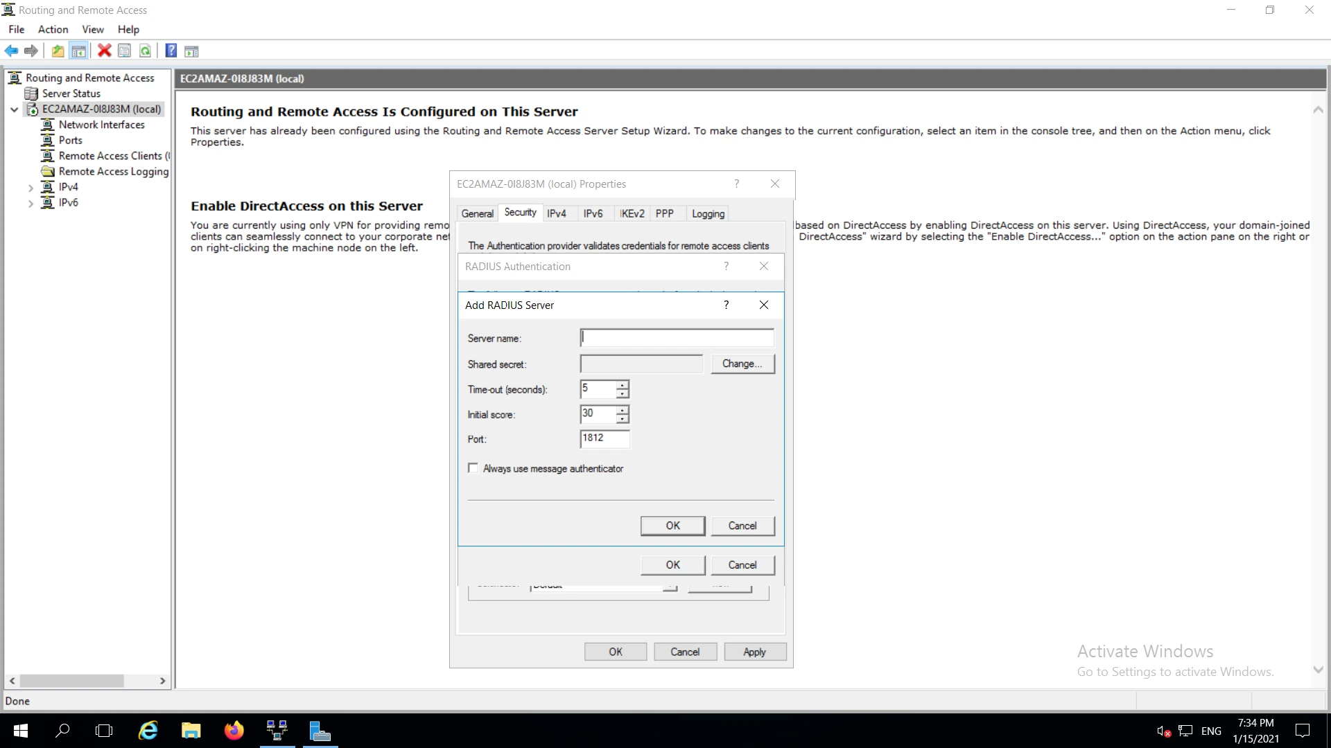The width and height of the screenshot is (1331, 748).
Task: Expand the IPv6 tree node
Action: click(x=31, y=202)
